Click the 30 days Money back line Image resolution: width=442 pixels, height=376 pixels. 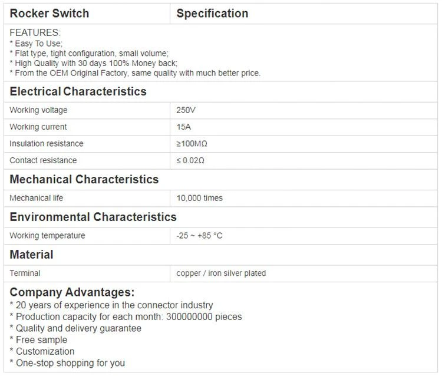94,63
